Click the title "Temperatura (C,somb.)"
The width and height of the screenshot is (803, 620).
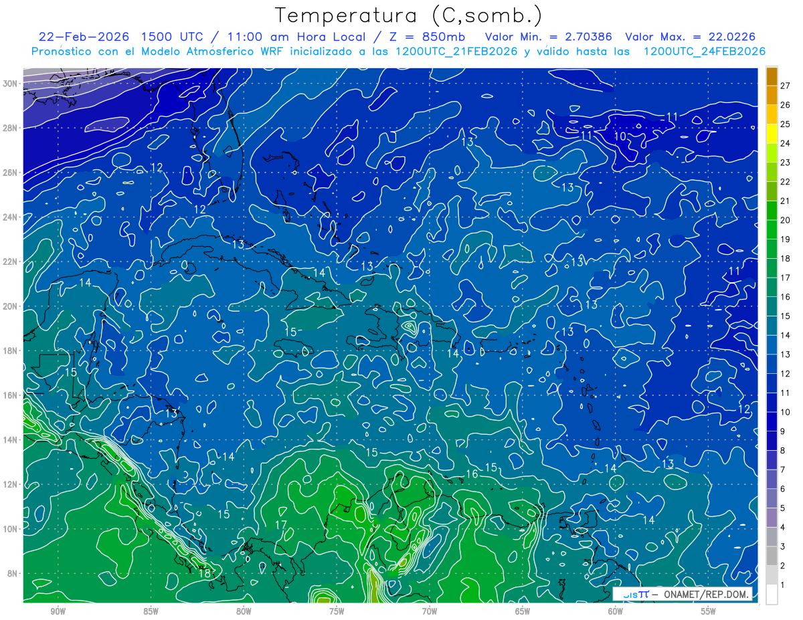click(x=408, y=15)
